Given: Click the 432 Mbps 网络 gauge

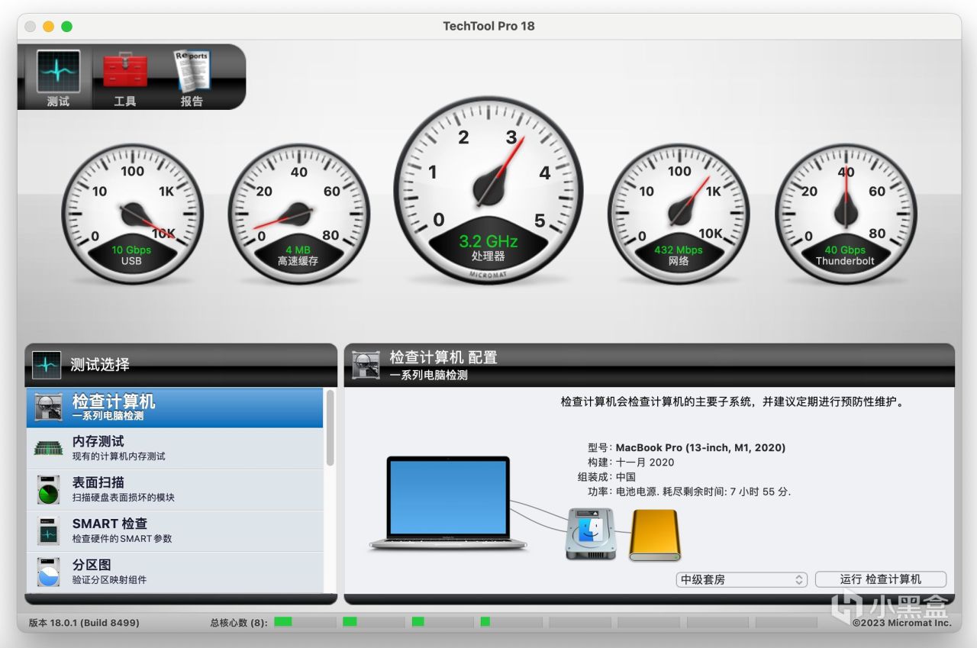Looking at the screenshot, I should point(679,214).
